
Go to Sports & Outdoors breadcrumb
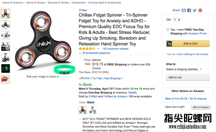tap(13, 3)
